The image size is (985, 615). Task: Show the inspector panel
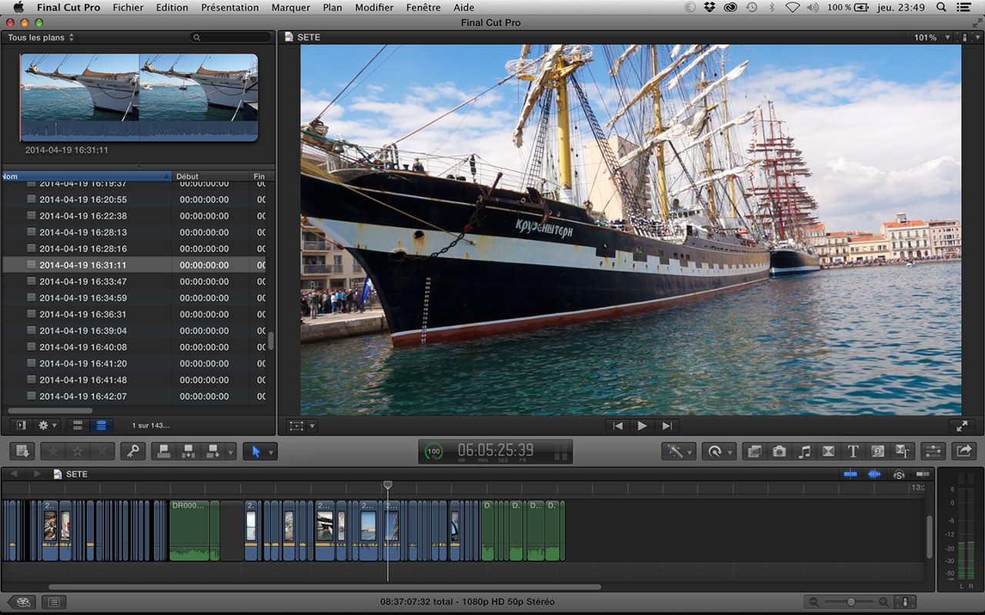(x=933, y=451)
